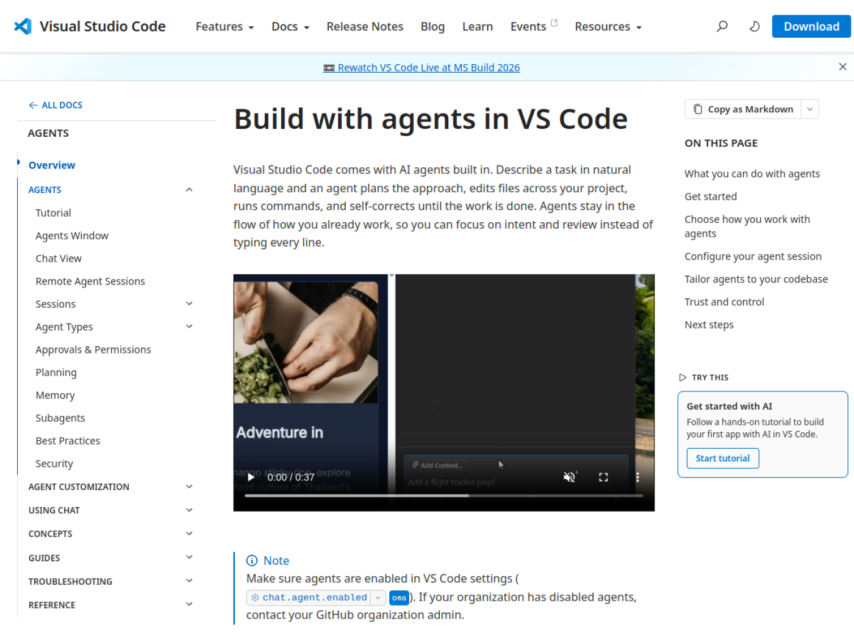Expand the USING CHAT section
The height and width of the screenshot is (641, 854).
coord(189,510)
